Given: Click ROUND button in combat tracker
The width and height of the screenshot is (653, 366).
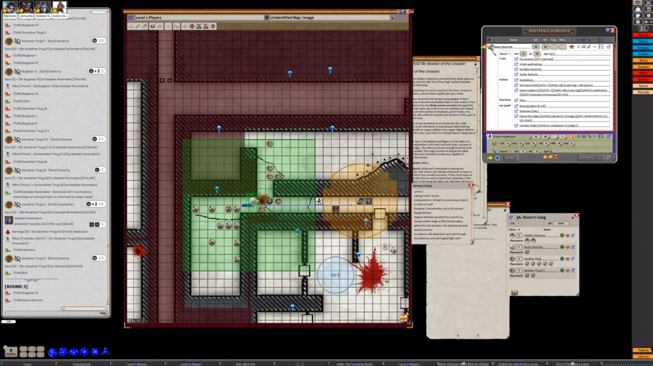Looking at the screenshot, I should [585, 158].
